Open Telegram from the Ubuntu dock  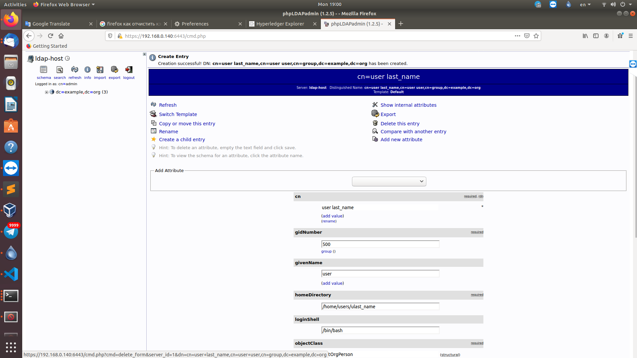[11, 232]
